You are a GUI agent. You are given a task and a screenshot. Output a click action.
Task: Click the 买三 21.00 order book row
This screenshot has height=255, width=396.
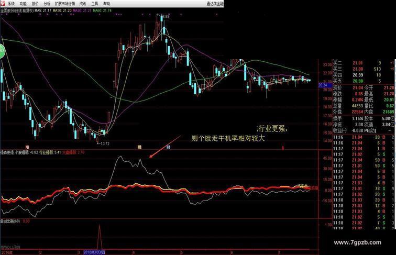(363, 69)
